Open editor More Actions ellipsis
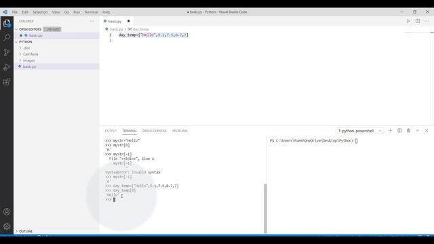434x244 pixels. (427, 21)
